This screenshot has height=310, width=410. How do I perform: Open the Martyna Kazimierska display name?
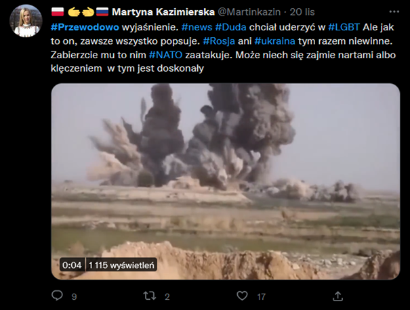point(163,12)
